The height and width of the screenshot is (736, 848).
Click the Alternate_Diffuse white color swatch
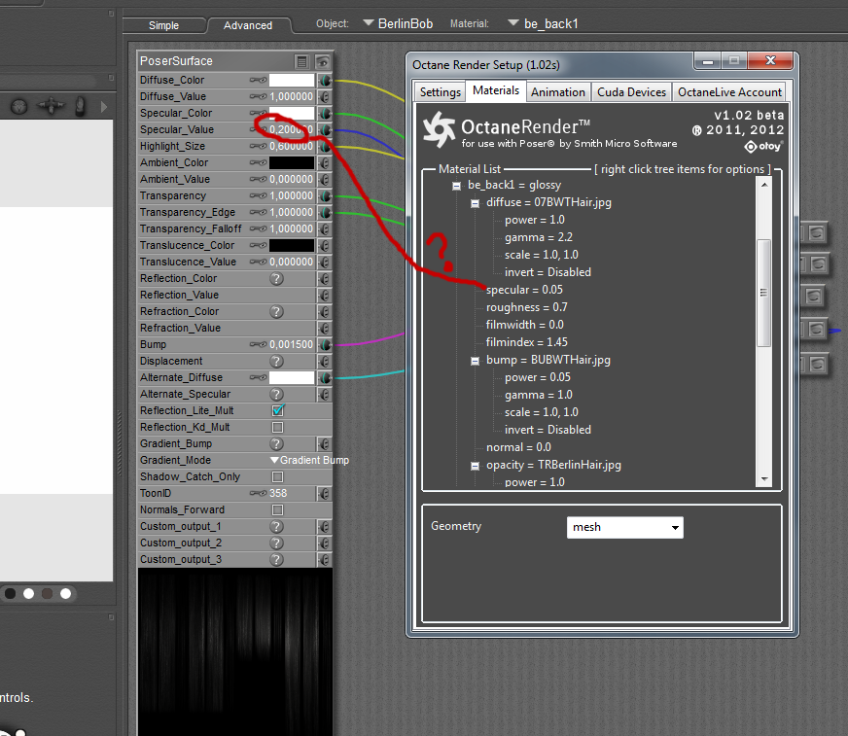(292, 377)
